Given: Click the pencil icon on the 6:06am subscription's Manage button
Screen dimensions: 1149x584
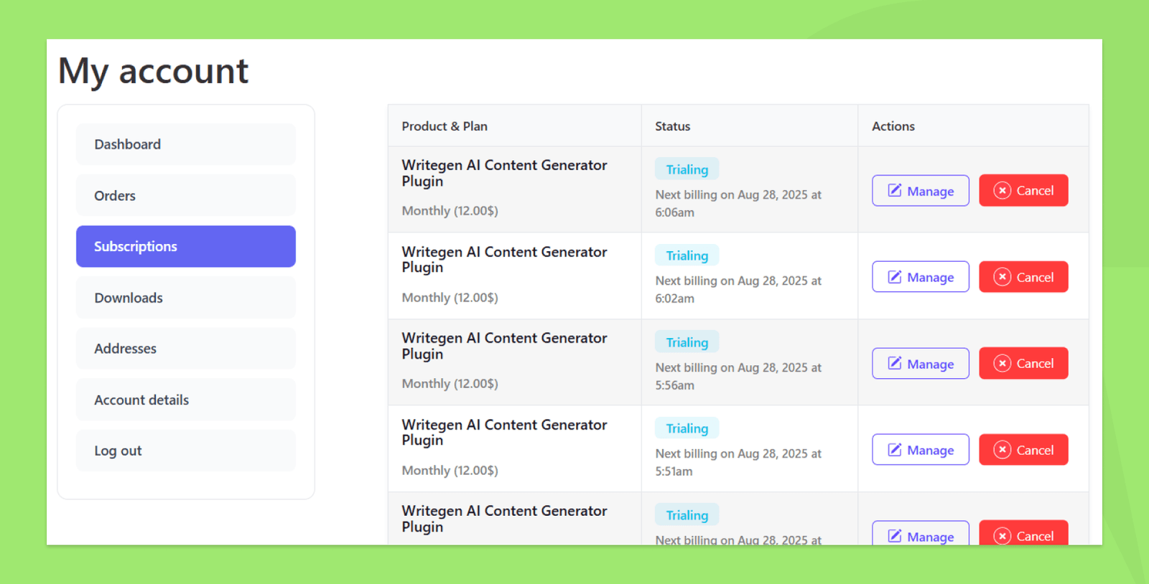Looking at the screenshot, I should (x=895, y=190).
